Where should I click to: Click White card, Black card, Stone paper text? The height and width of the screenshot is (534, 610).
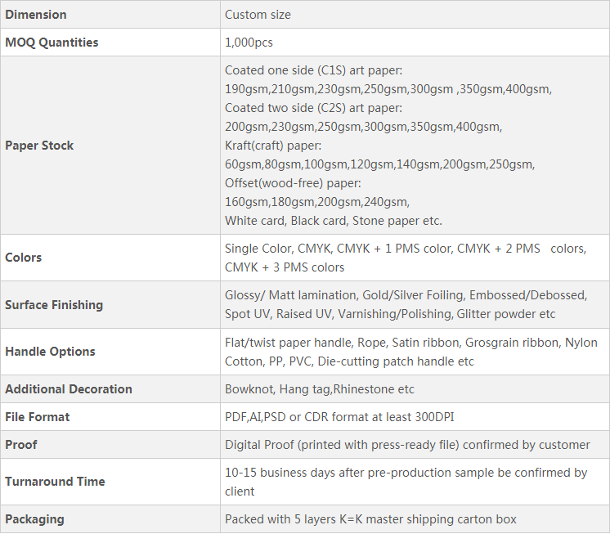click(x=333, y=221)
